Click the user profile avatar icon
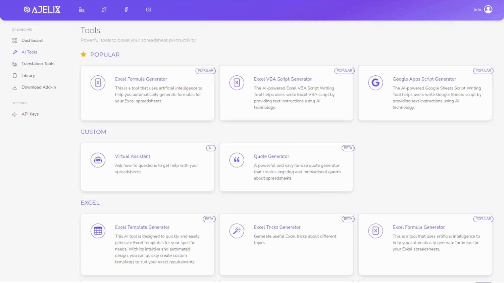The height and width of the screenshot is (283, 504). tap(488, 9)
